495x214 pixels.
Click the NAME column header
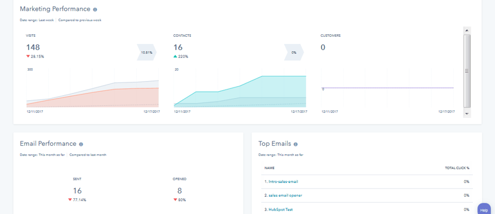(x=269, y=168)
